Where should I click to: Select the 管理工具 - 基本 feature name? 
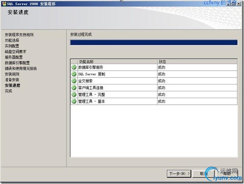92,102
